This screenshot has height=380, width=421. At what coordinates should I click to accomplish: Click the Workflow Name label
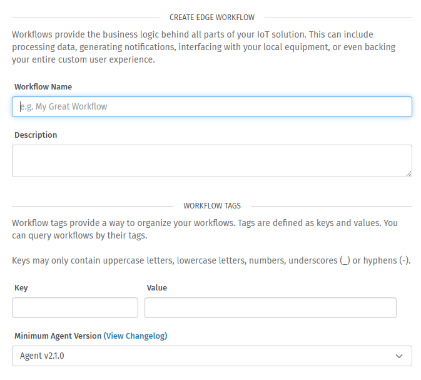(x=43, y=87)
